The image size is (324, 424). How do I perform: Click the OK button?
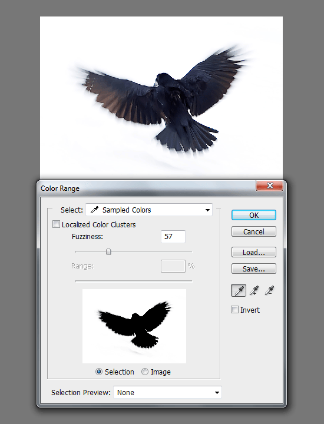click(254, 215)
